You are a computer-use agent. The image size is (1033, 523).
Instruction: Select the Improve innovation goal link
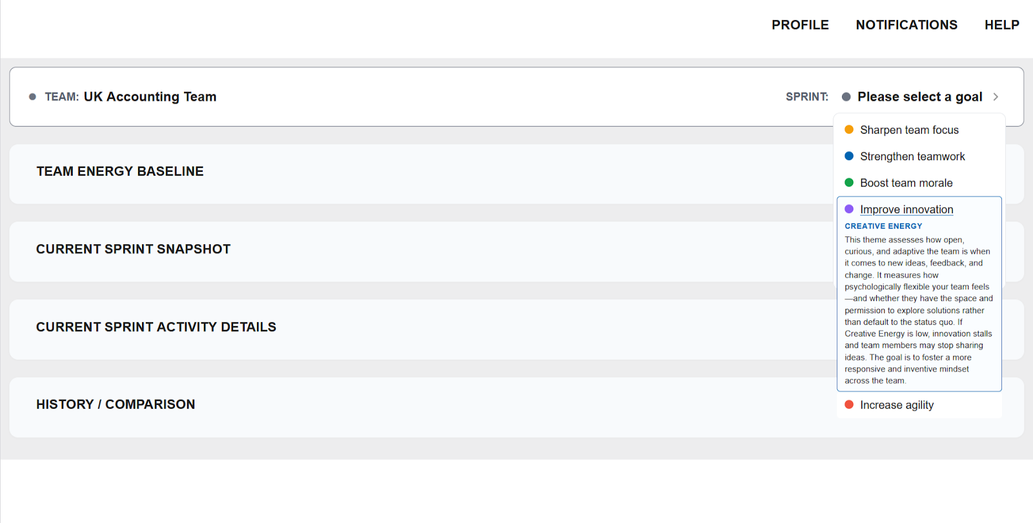click(906, 209)
